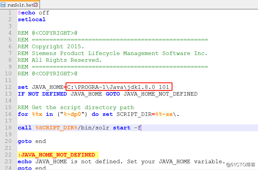Close the runSolr.bat tab with its X

point(36,5)
